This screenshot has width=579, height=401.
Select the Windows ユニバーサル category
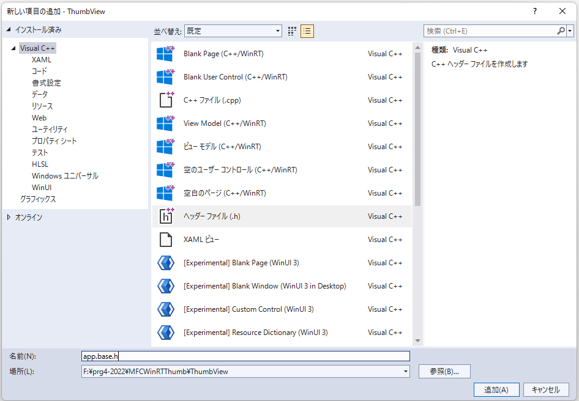(65, 176)
